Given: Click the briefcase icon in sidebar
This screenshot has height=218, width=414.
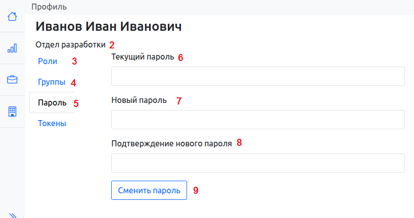Looking at the screenshot, I should [12, 80].
